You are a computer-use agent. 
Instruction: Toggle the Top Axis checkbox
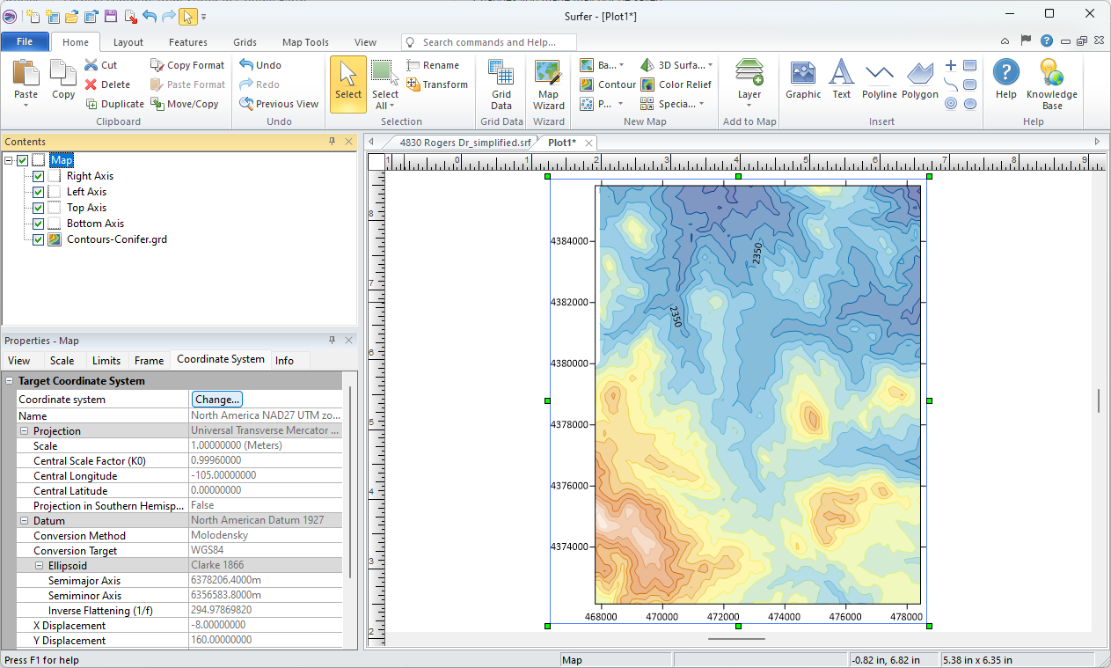(x=39, y=208)
